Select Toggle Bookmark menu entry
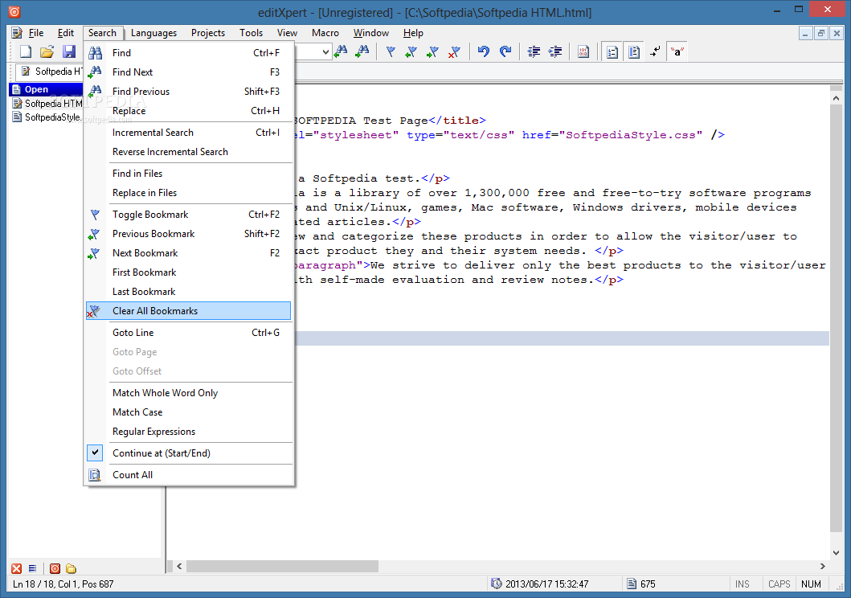851x598 pixels. (190, 215)
